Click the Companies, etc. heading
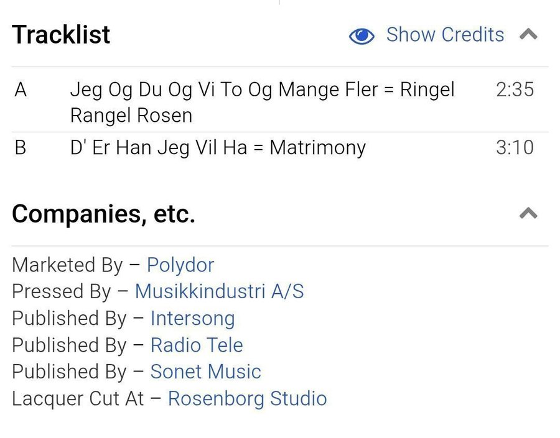This screenshot has width=560, height=438. coord(103,214)
